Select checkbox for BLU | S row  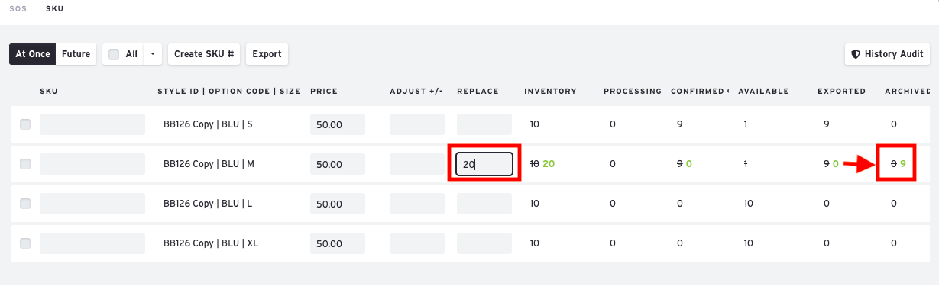coord(25,124)
